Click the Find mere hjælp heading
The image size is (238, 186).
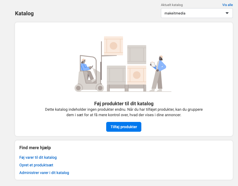(35, 148)
